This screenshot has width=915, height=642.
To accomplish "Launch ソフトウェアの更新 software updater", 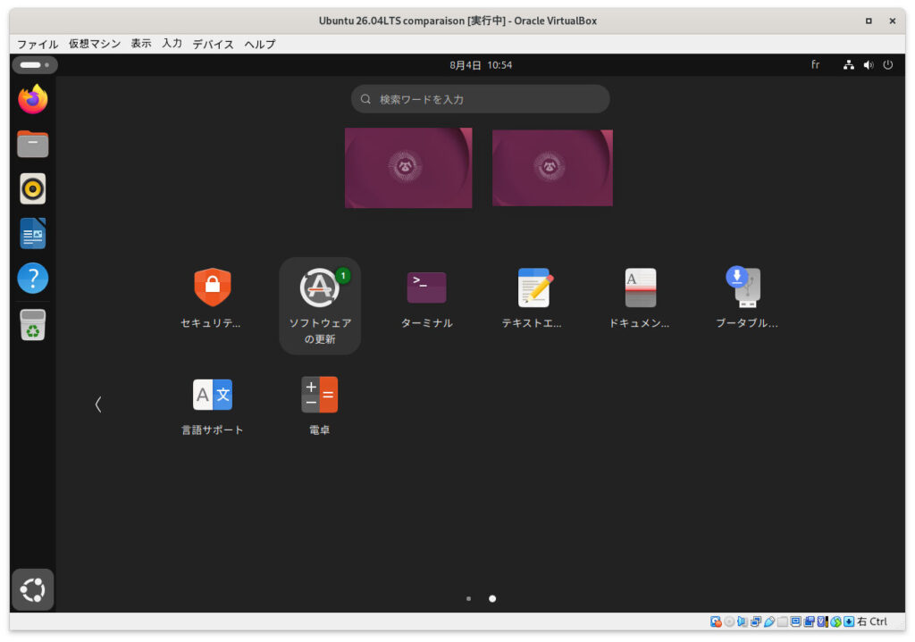I will [x=320, y=305].
